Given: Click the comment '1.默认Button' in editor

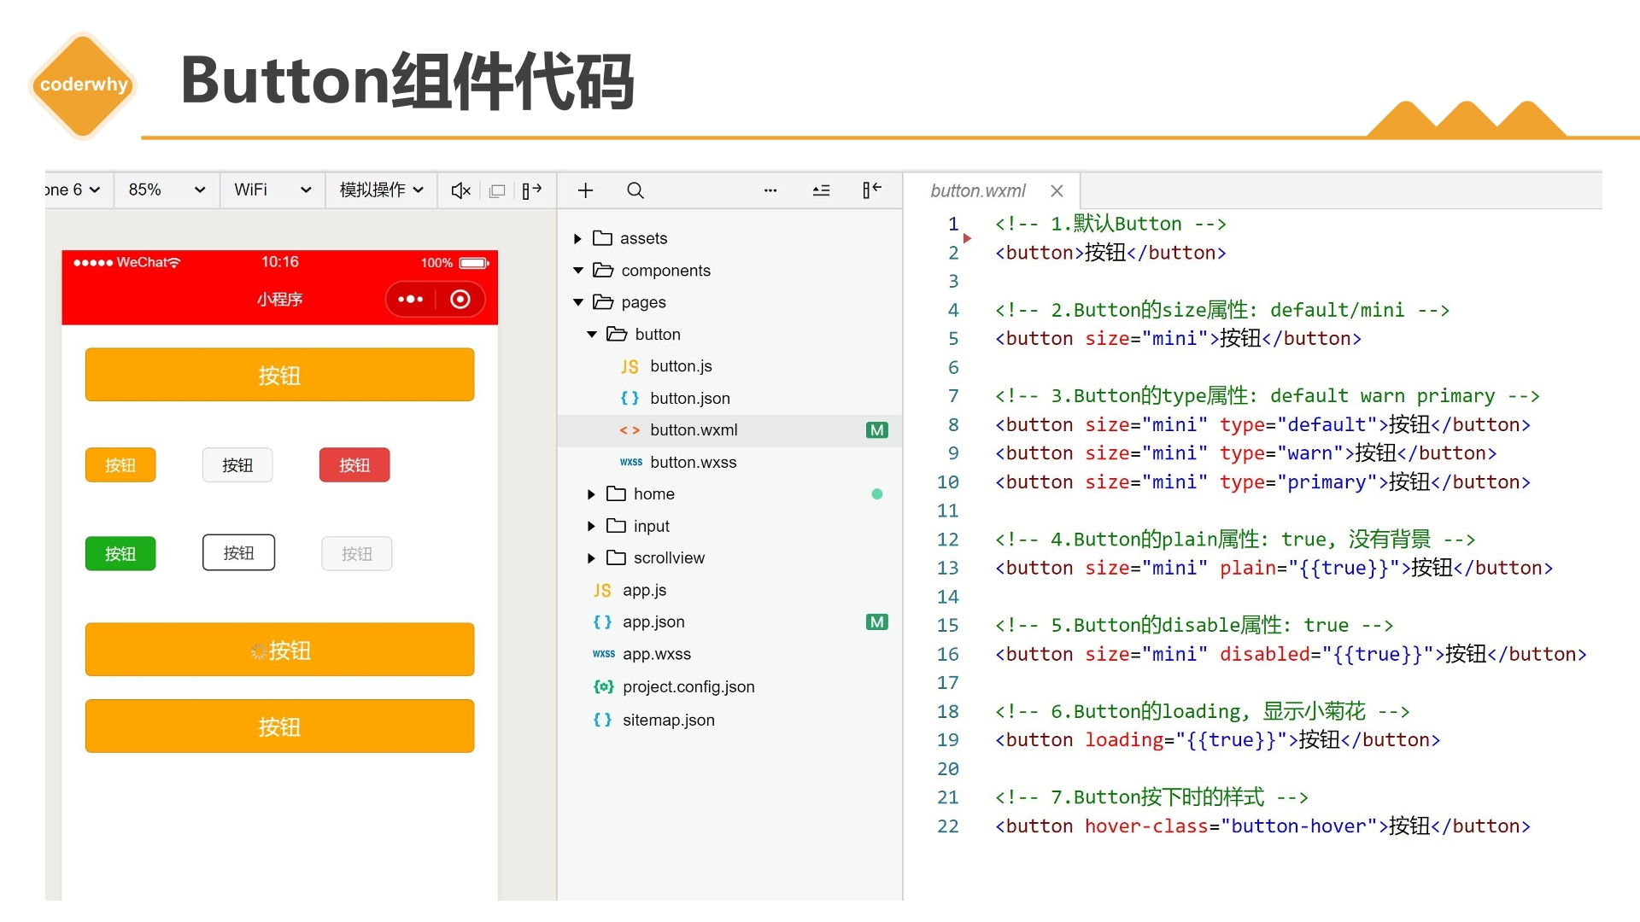Looking at the screenshot, I should coord(1110,224).
